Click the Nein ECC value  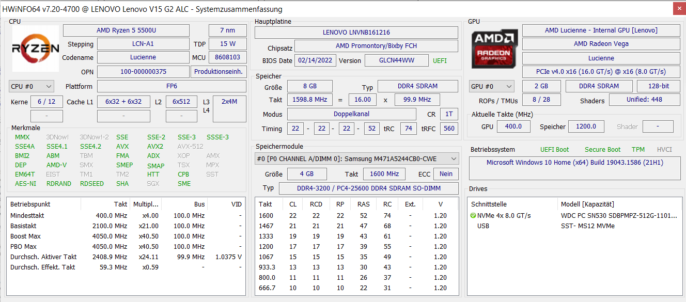446,174
